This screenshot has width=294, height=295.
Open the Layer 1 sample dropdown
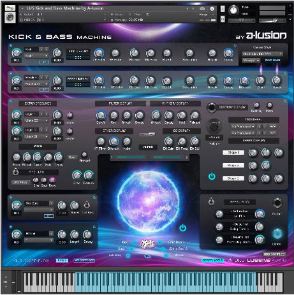[x=36, y=120]
